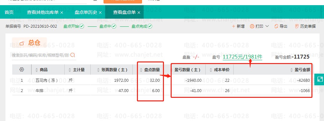The height and width of the screenshot is (121, 324).
Task: Expand the 打印 dropdown arrow
Action: [x=267, y=26]
